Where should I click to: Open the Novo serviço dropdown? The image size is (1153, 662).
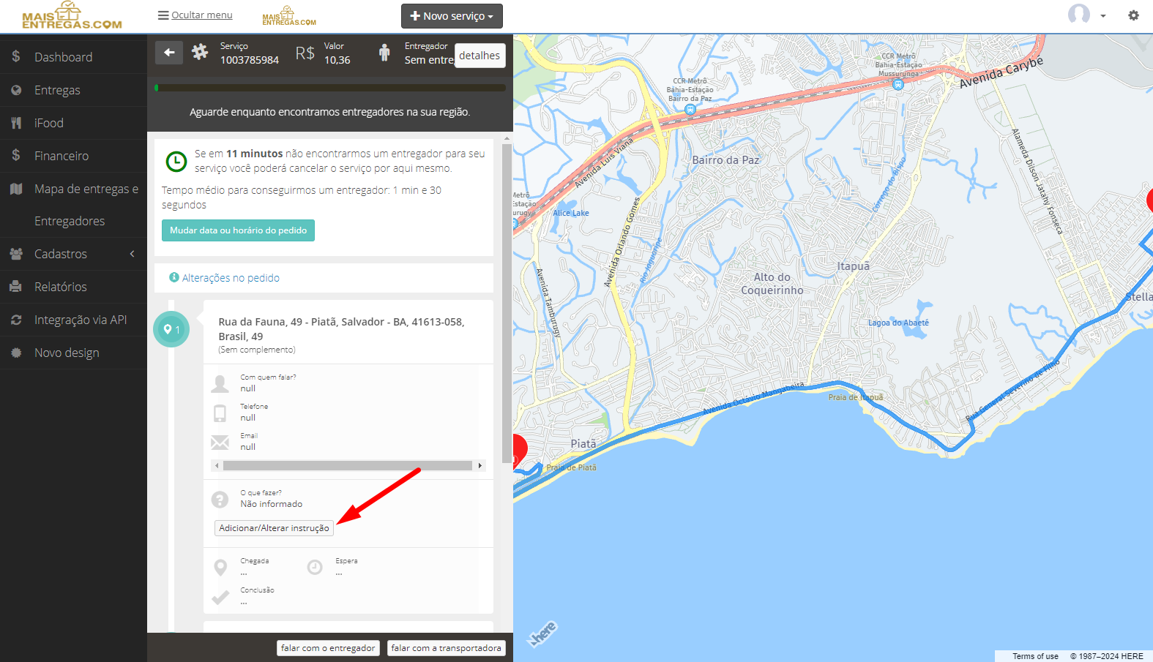pos(452,16)
